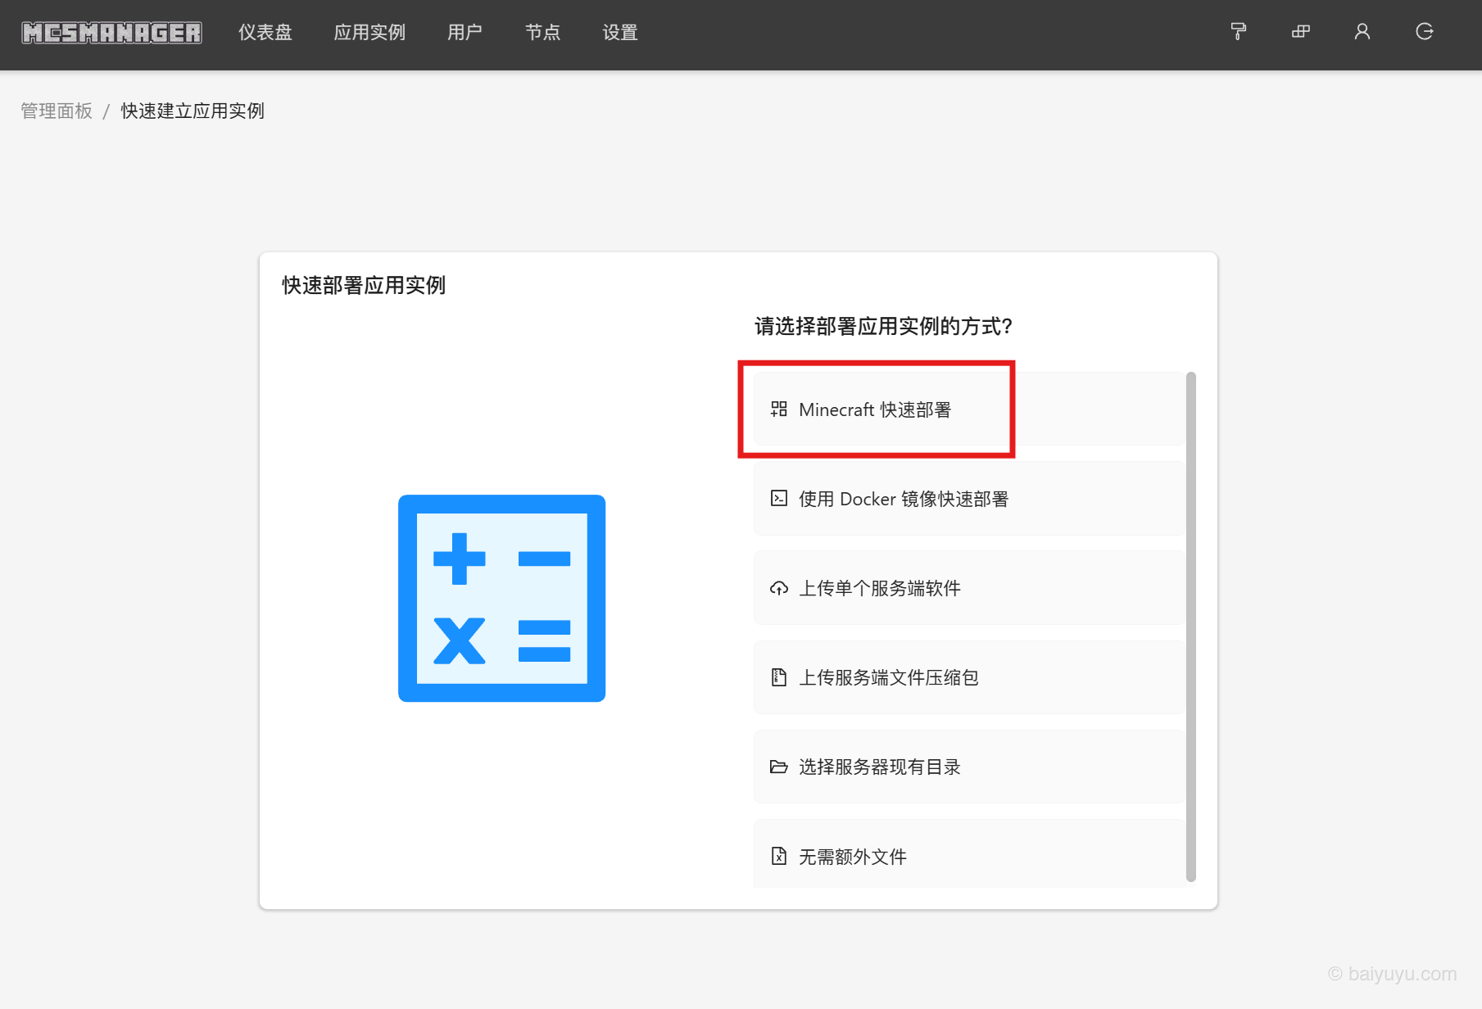
Task: Click the MCSMANAGER logo
Action: [x=111, y=31]
